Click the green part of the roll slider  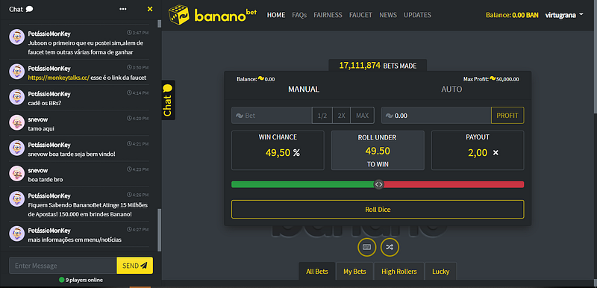(303, 184)
